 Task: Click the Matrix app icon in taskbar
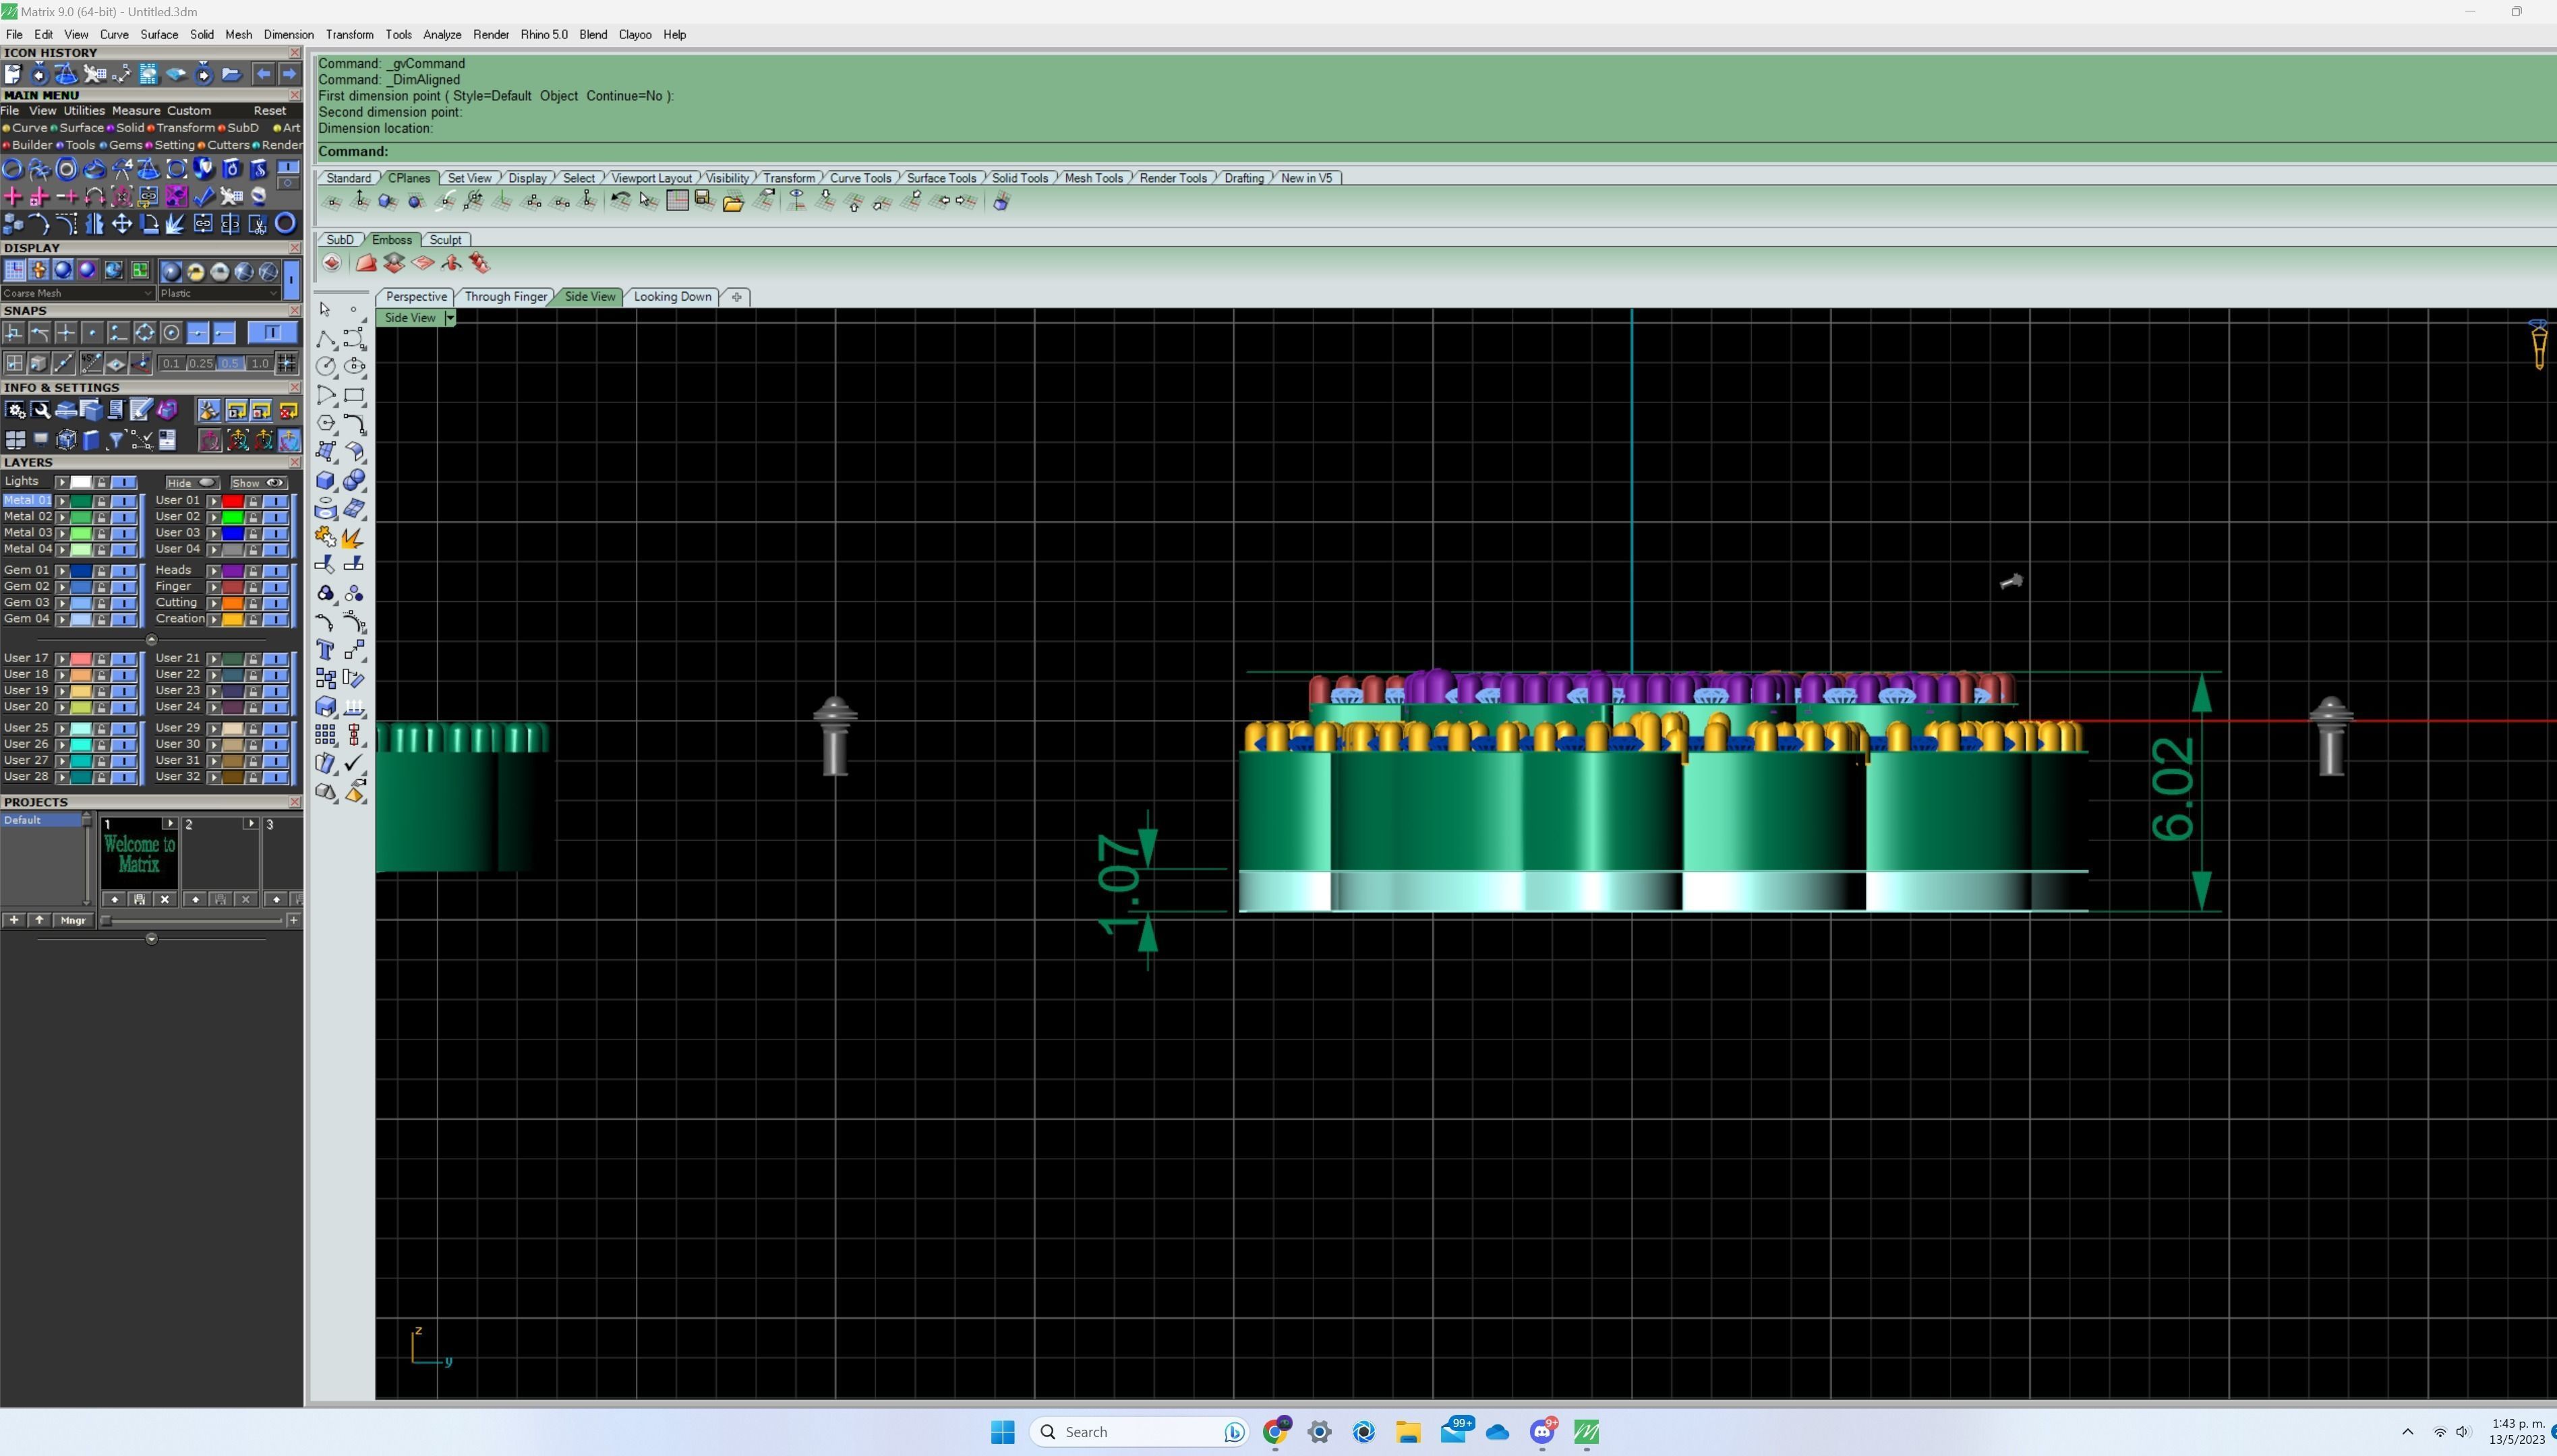[x=1585, y=1432]
